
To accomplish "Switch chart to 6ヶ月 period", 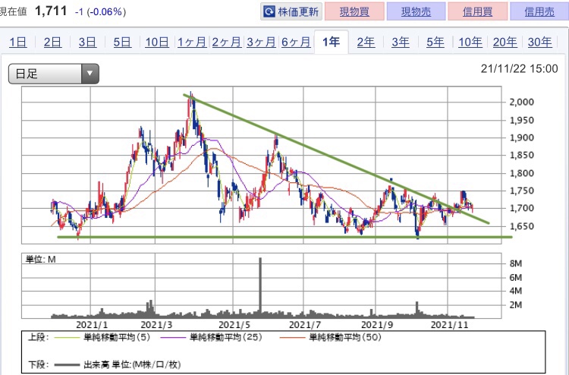I will pos(296,42).
